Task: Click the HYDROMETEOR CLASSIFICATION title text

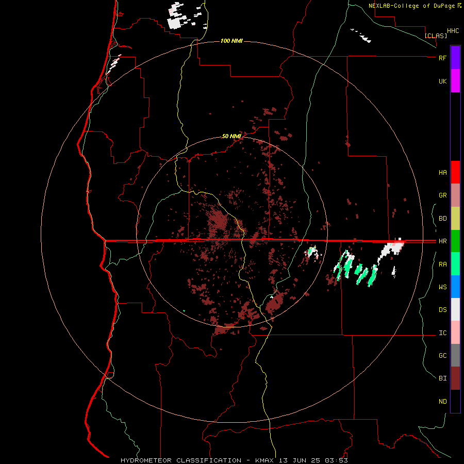Action: [x=181, y=460]
